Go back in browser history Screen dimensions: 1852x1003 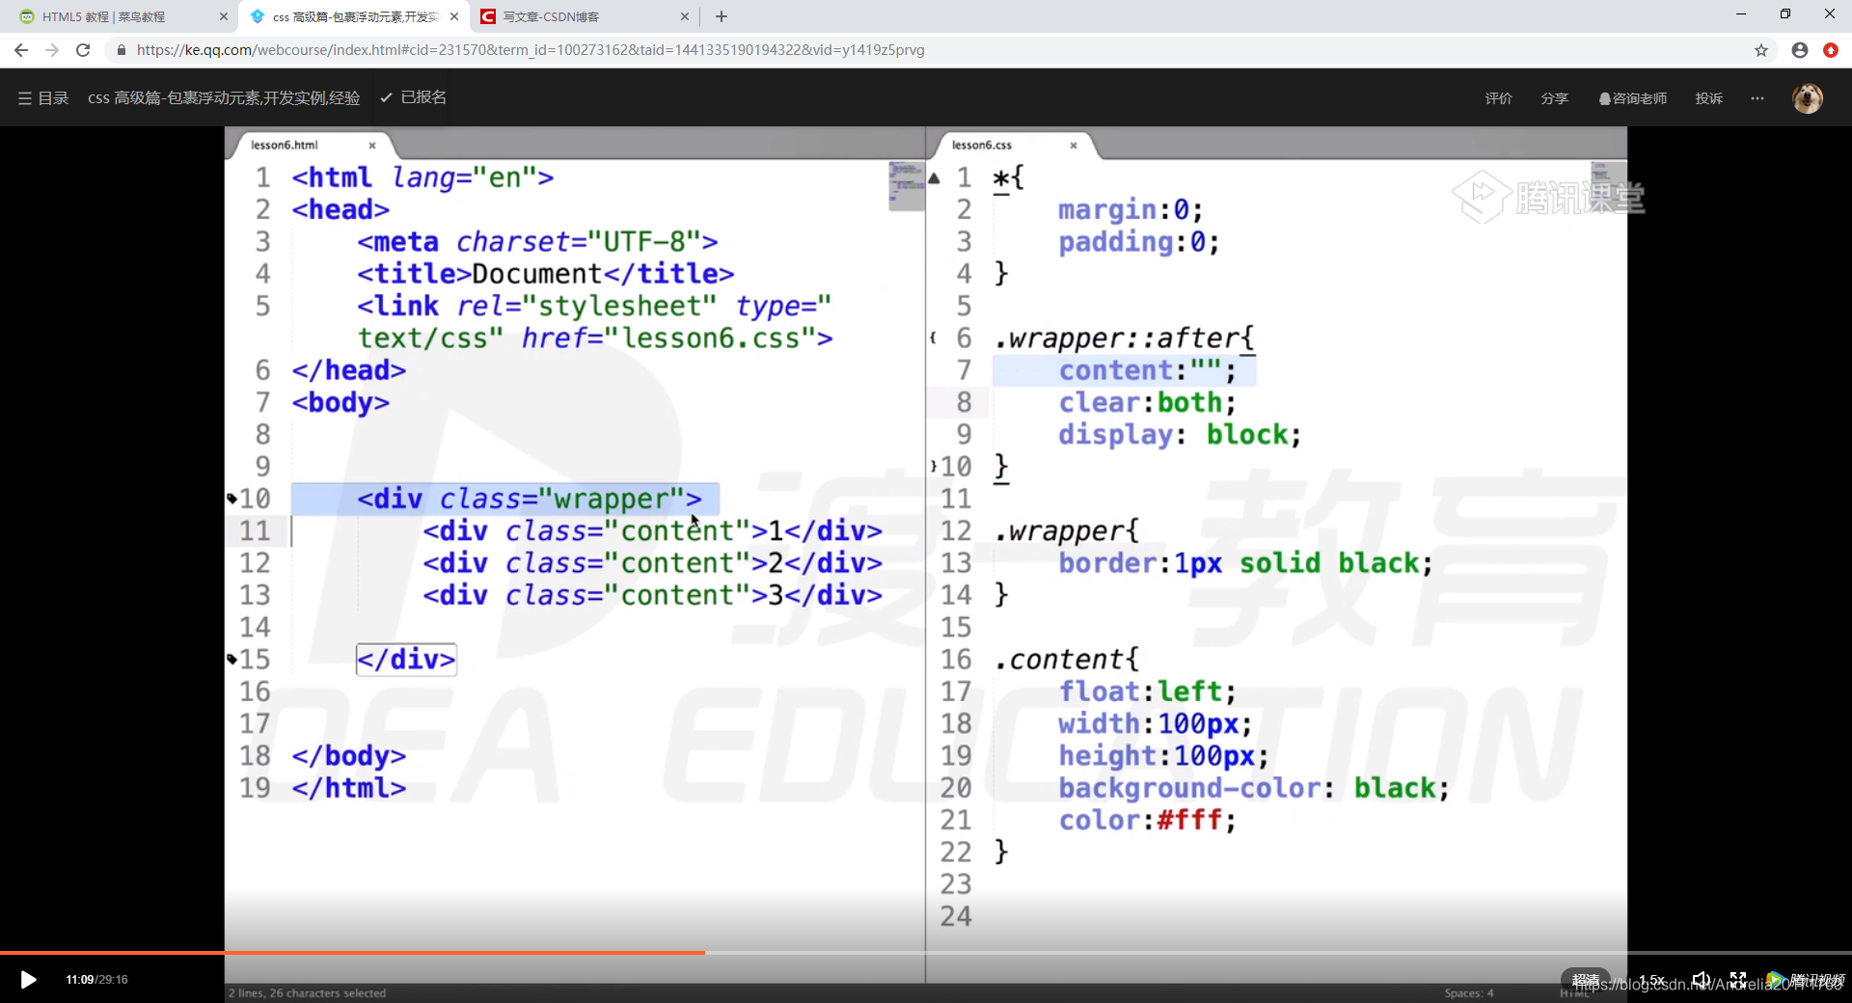(21, 50)
